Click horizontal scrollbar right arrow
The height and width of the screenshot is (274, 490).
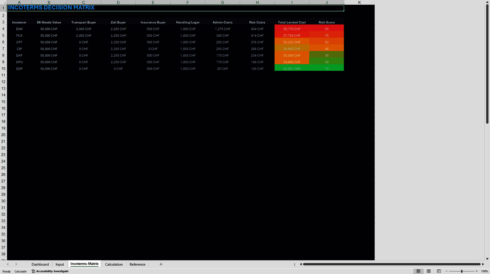483,264
